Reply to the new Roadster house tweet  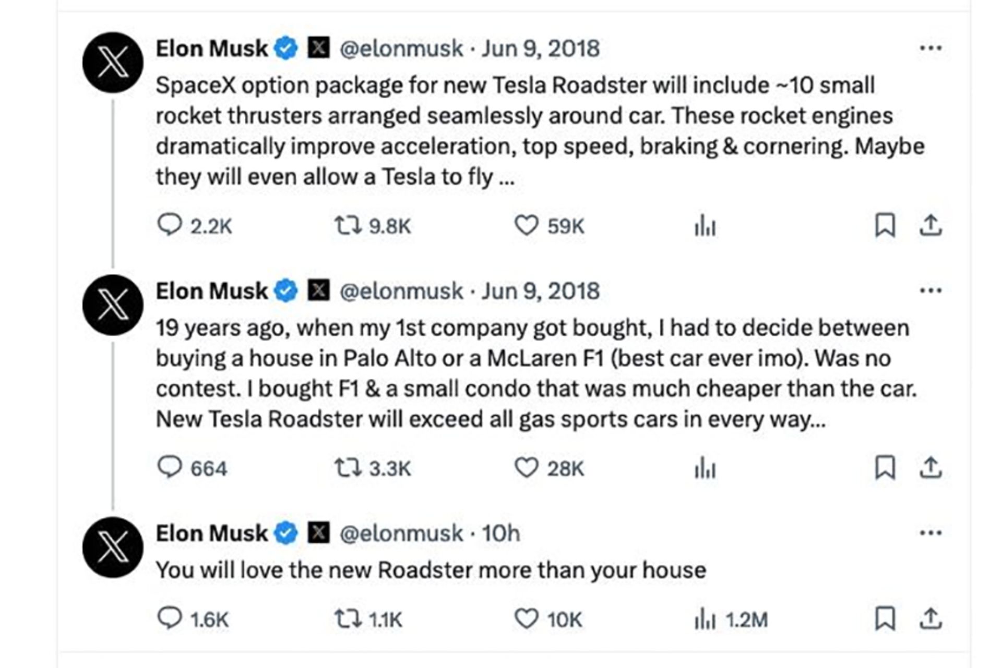170,619
